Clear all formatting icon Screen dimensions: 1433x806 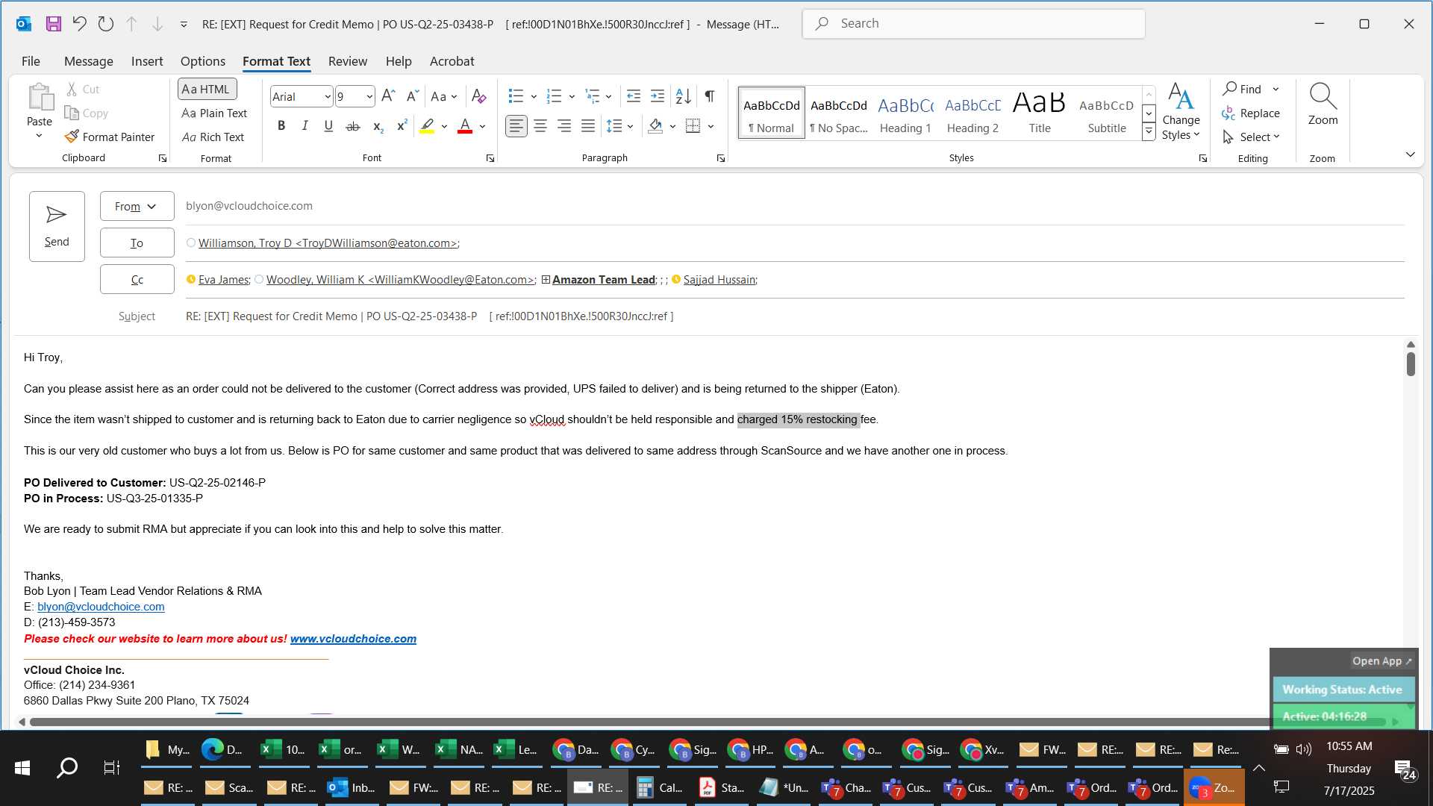pyautogui.click(x=479, y=96)
